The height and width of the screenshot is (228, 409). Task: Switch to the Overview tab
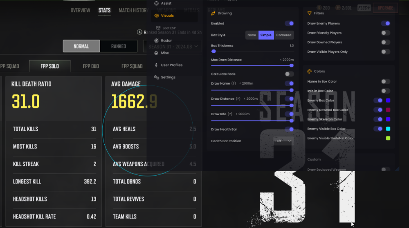click(x=80, y=10)
